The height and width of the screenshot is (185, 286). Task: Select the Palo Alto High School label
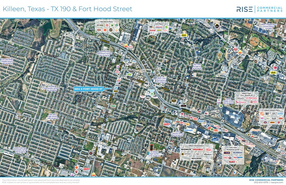(53, 116)
